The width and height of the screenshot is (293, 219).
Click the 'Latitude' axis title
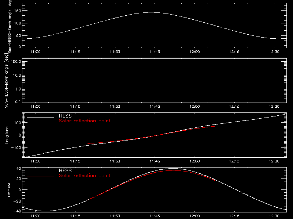(x=9, y=190)
